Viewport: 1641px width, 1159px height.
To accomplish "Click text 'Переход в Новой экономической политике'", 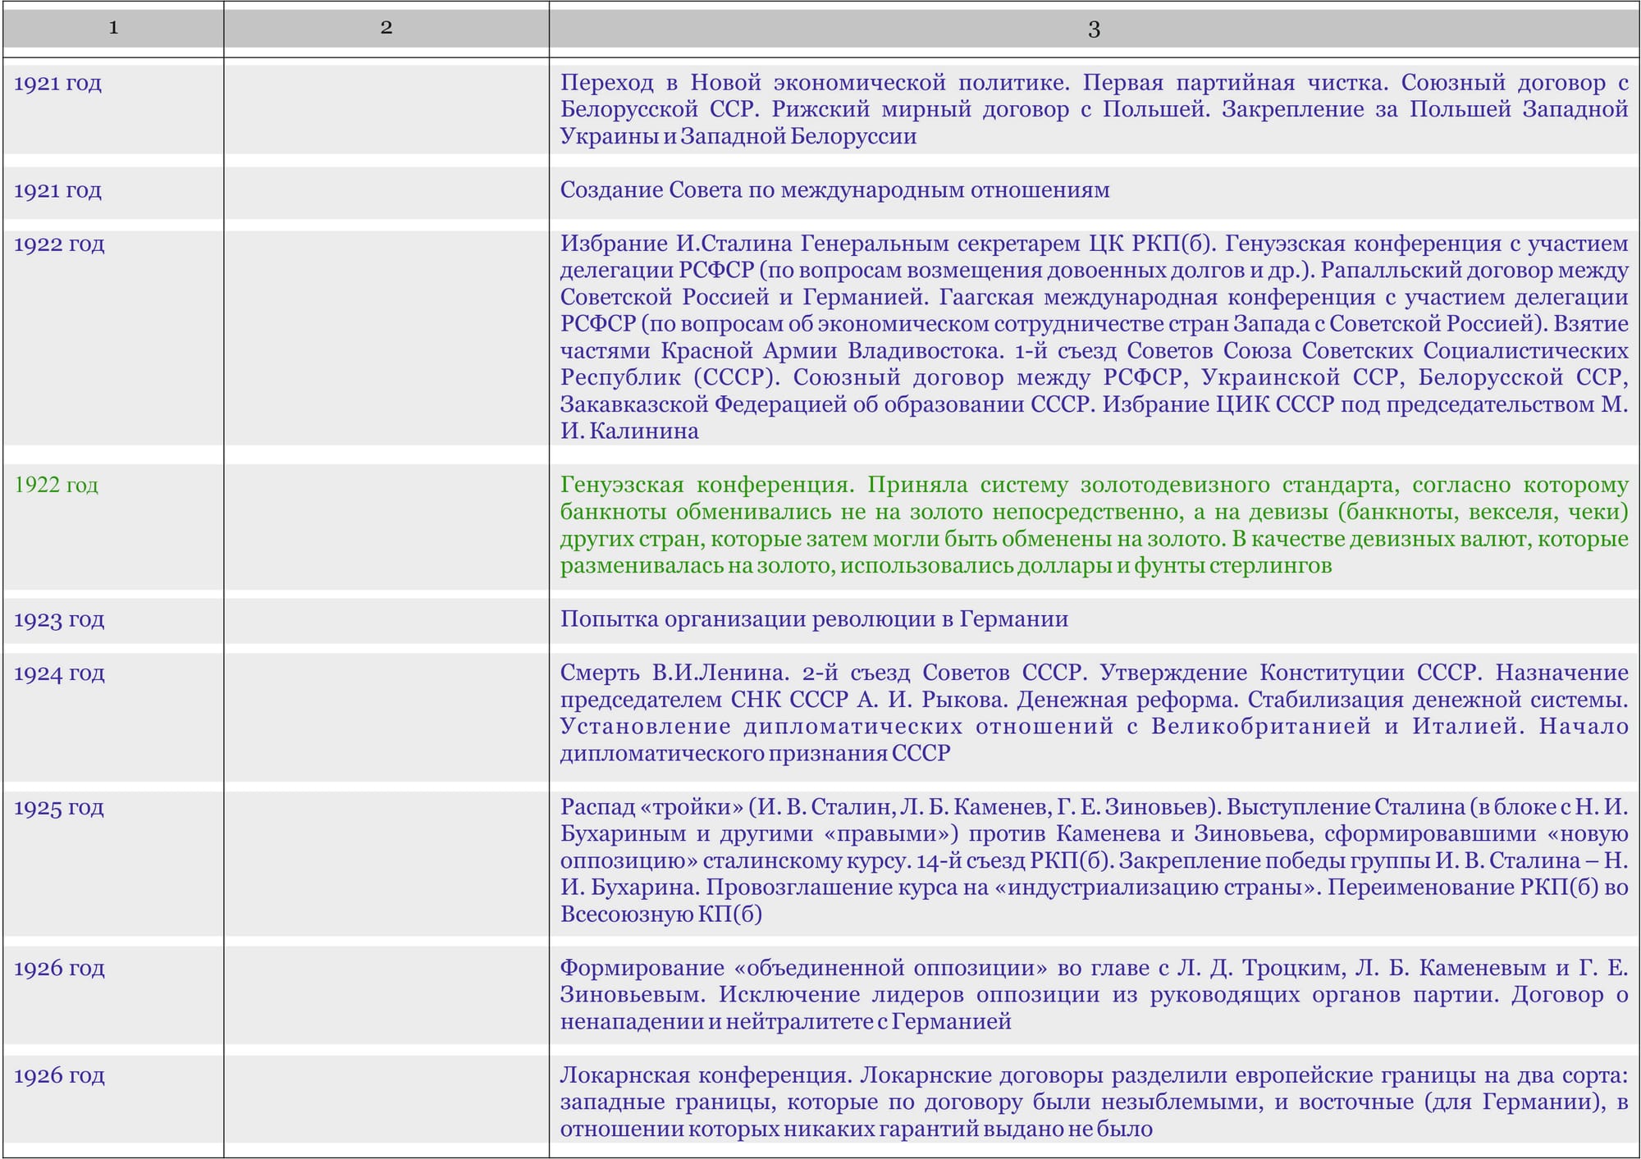I will [x=814, y=83].
